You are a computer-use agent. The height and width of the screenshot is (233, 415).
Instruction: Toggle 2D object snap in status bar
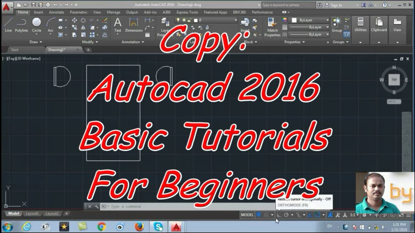pyautogui.click(x=318, y=215)
